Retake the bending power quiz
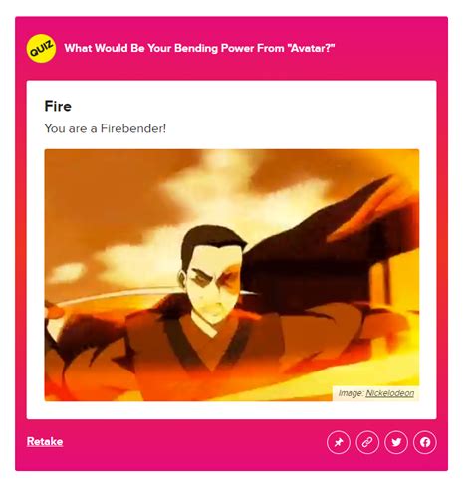The height and width of the screenshot is (495, 472). click(45, 442)
